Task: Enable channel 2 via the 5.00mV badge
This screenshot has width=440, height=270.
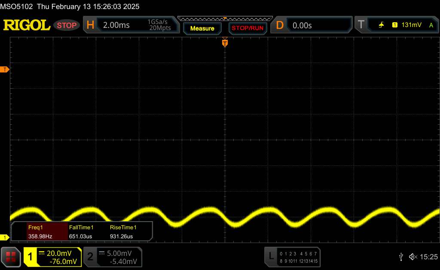Action: click(112, 257)
